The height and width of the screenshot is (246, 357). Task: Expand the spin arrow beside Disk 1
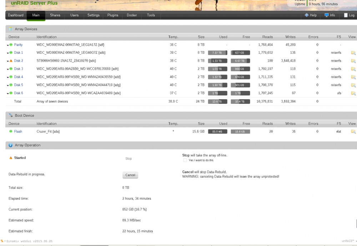tap(8, 53)
